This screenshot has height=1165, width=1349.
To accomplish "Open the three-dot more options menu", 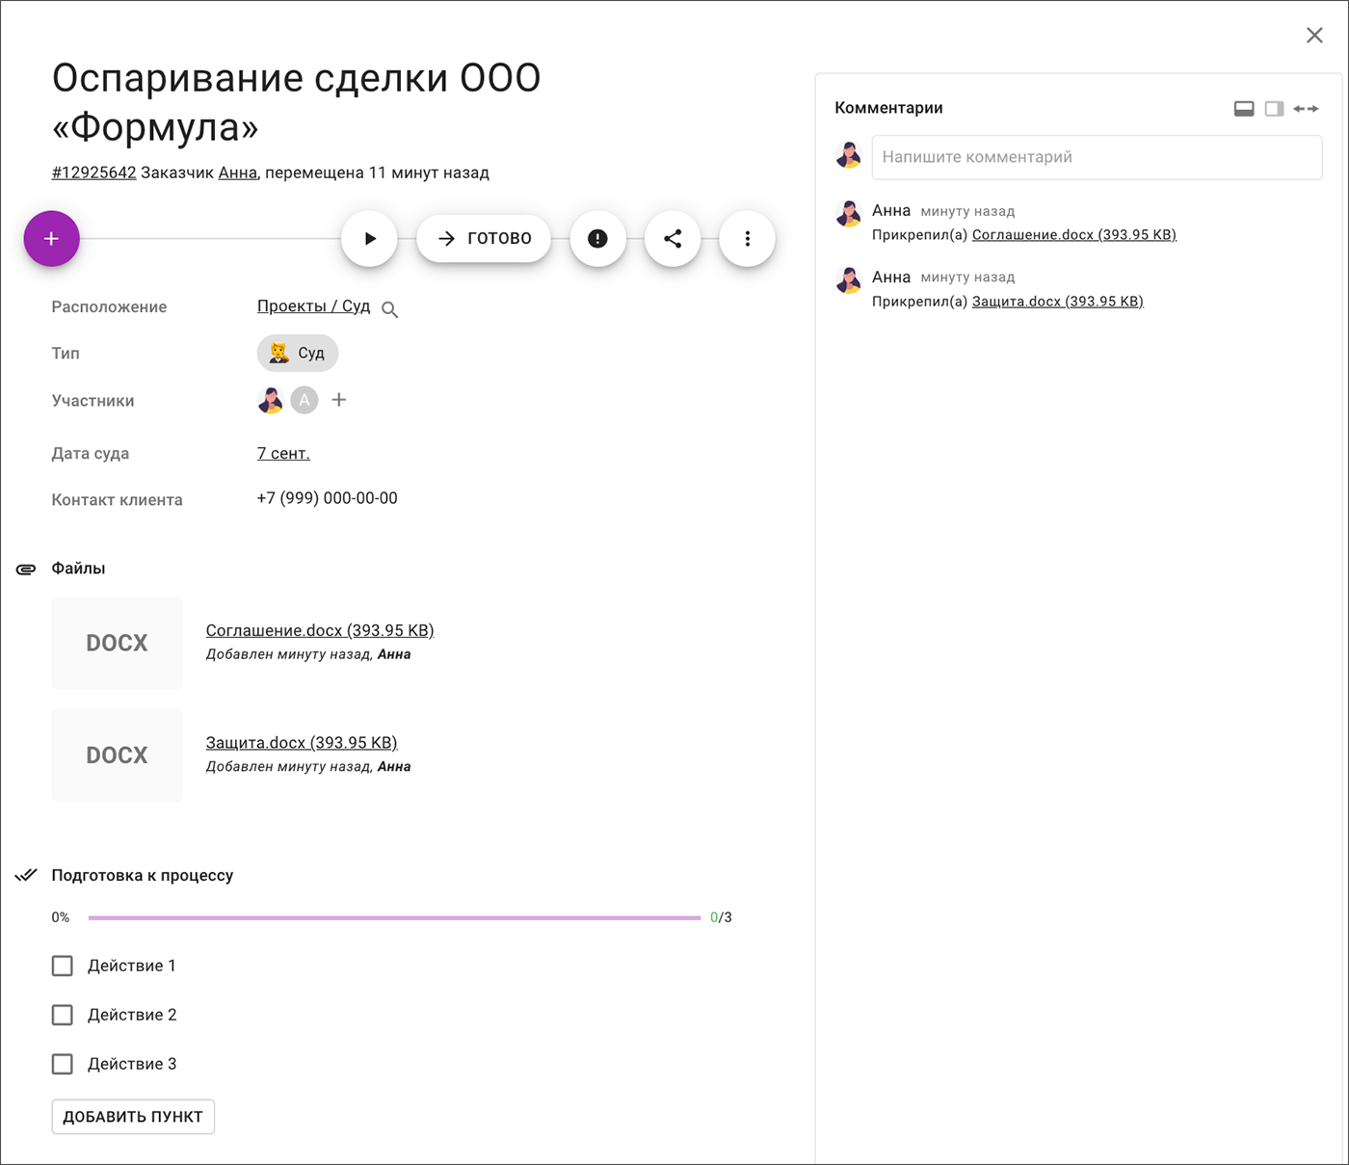I will pyautogui.click(x=748, y=239).
